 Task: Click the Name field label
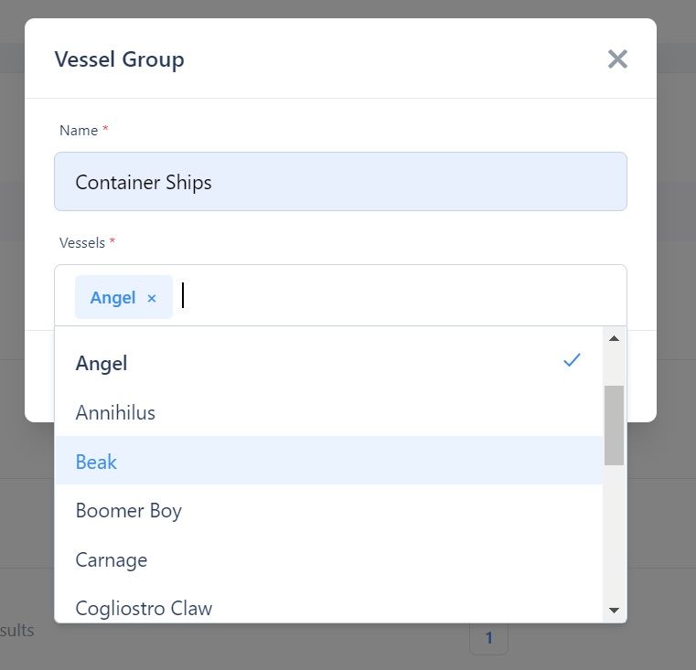pos(79,131)
